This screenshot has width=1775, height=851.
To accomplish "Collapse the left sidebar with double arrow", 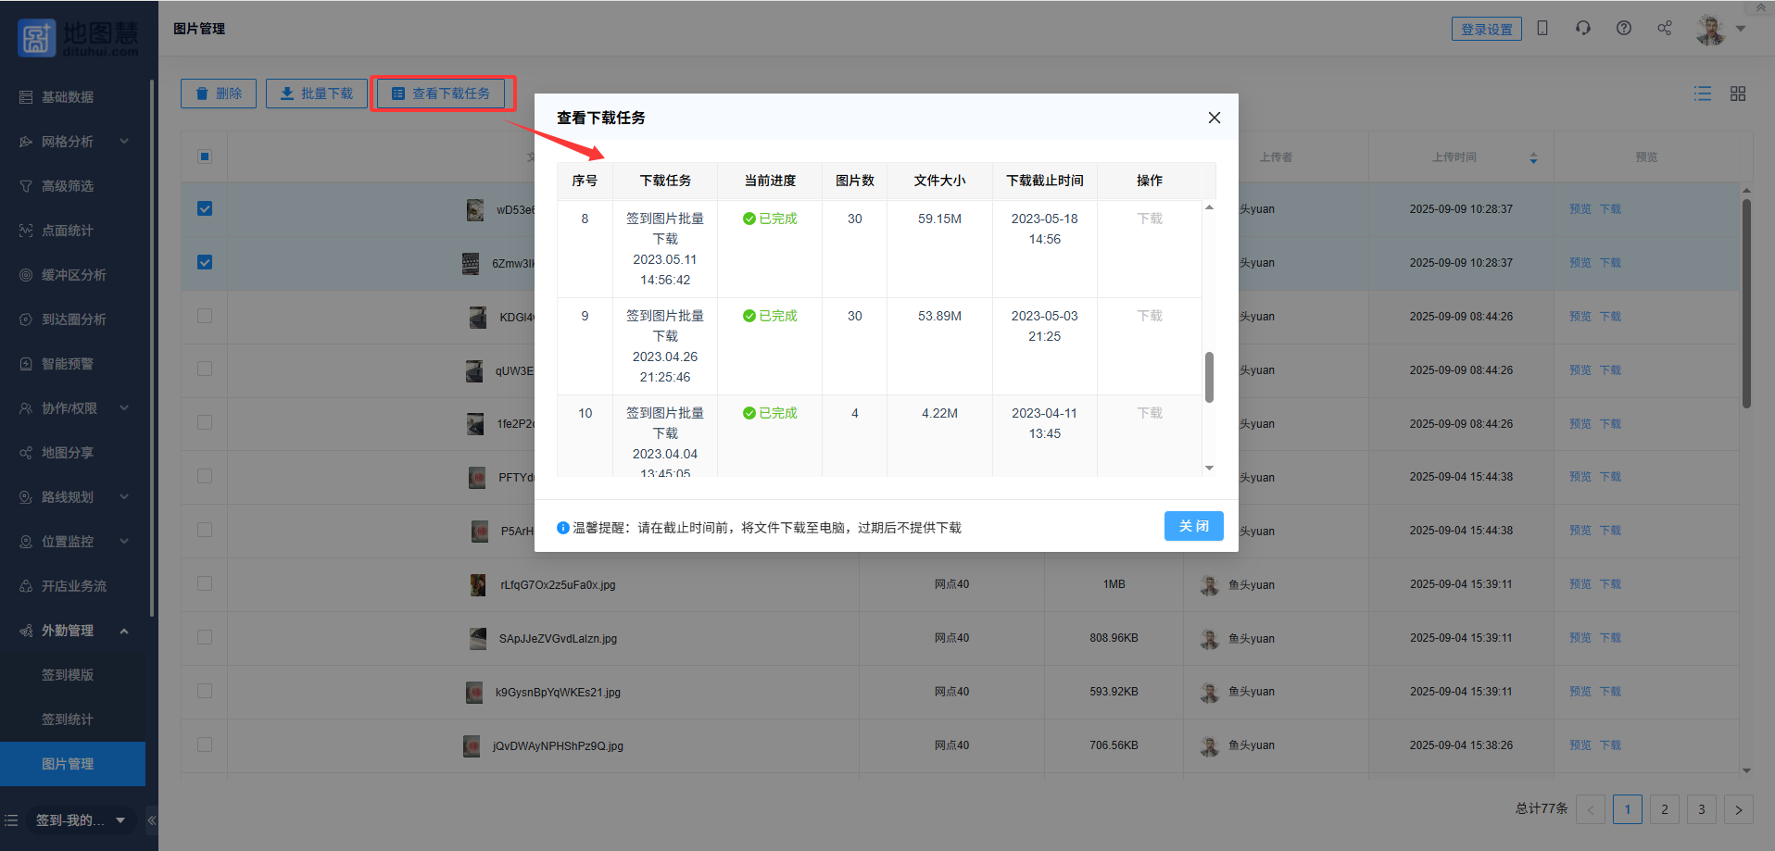I will [151, 820].
